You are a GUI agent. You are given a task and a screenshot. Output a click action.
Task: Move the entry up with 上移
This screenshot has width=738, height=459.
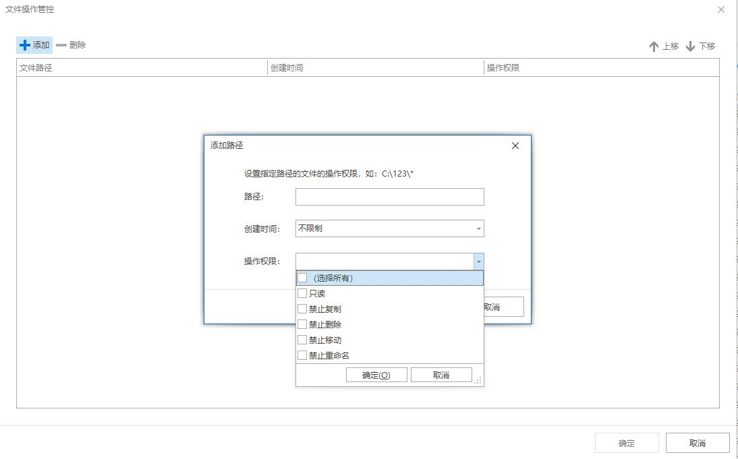664,46
